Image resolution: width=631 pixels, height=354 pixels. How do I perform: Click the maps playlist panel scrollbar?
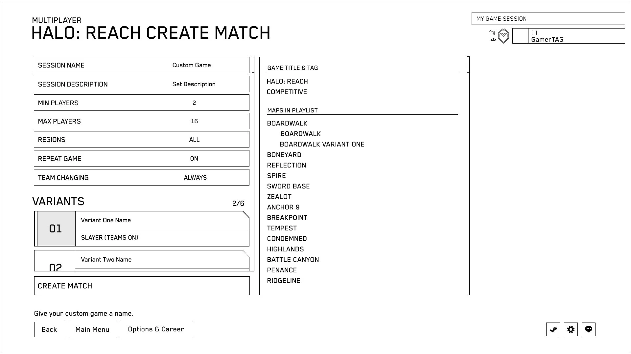(x=468, y=176)
